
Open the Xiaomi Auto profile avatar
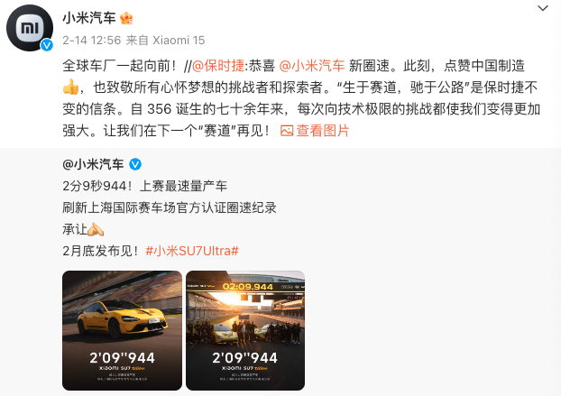click(x=30, y=28)
